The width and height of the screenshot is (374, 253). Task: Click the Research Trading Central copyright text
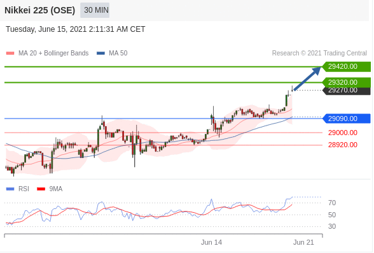319,53
